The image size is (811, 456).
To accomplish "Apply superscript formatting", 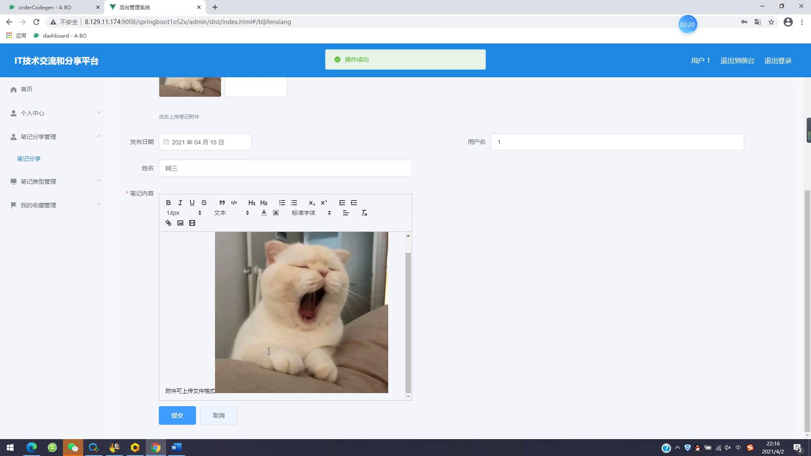I will click(x=324, y=203).
